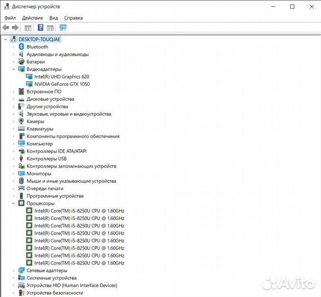Click the firmware chip icon of Встроенное ПО
321x297 pixels.
[x=21, y=91]
